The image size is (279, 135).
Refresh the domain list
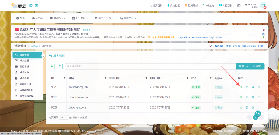tap(60, 66)
